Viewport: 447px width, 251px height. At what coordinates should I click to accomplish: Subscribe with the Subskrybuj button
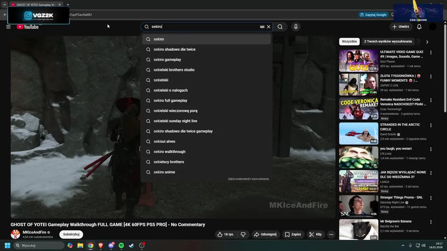point(71,234)
